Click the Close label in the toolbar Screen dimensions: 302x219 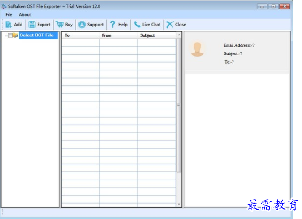tap(181, 25)
